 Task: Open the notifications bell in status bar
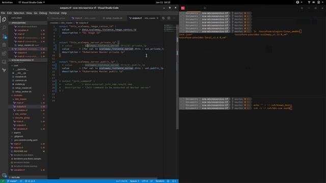[x=174, y=181]
